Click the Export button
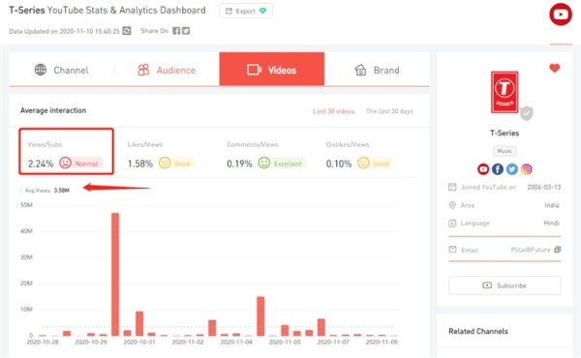 click(246, 11)
